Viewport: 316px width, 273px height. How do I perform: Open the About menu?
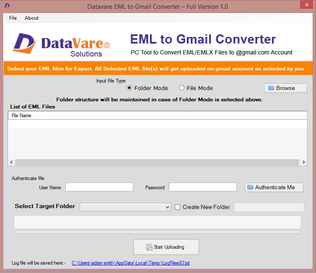coord(31,18)
